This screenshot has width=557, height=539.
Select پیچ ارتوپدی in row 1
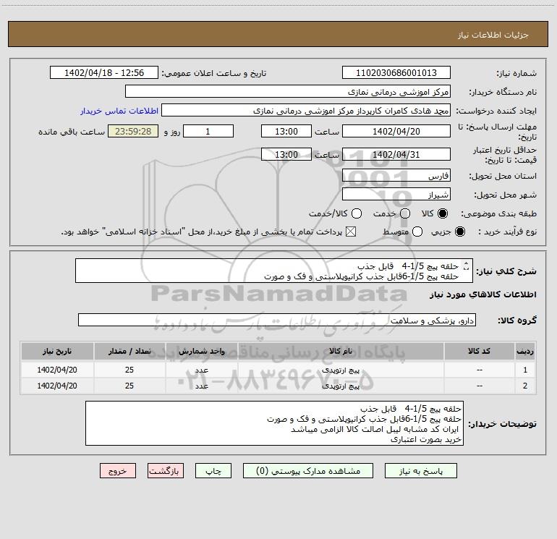tap(341, 370)
